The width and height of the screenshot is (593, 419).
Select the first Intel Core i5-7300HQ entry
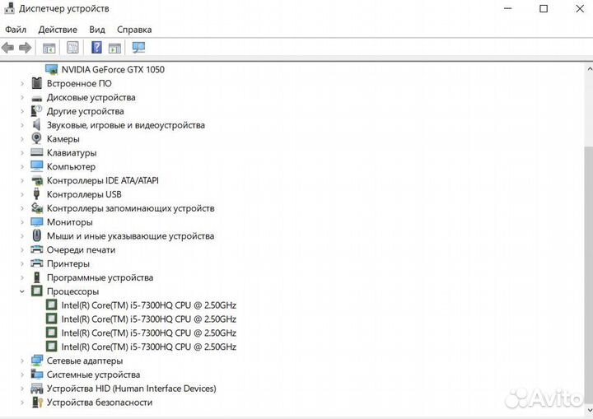tap(148, 305)
